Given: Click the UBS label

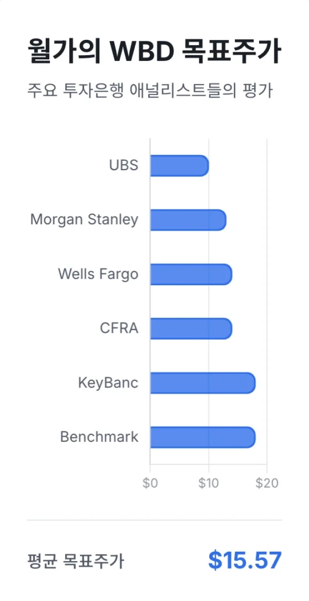Looking at the screenshot, I should pyautogui.click(x=123, y=166).
